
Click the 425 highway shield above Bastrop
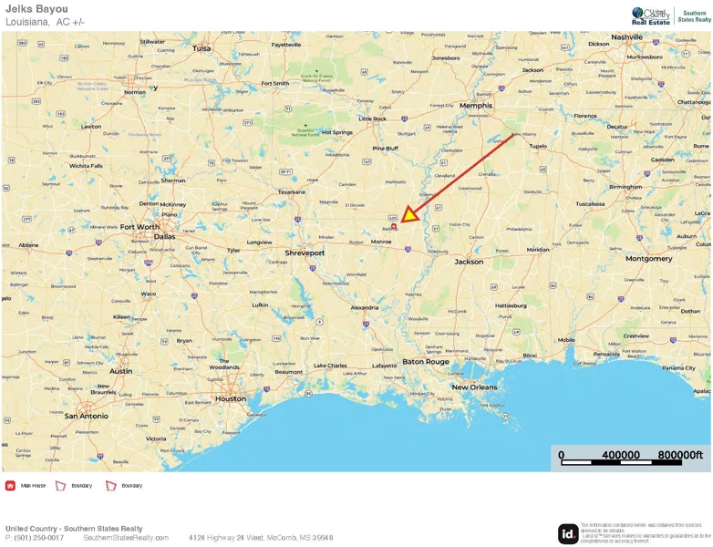coord(393,218)
